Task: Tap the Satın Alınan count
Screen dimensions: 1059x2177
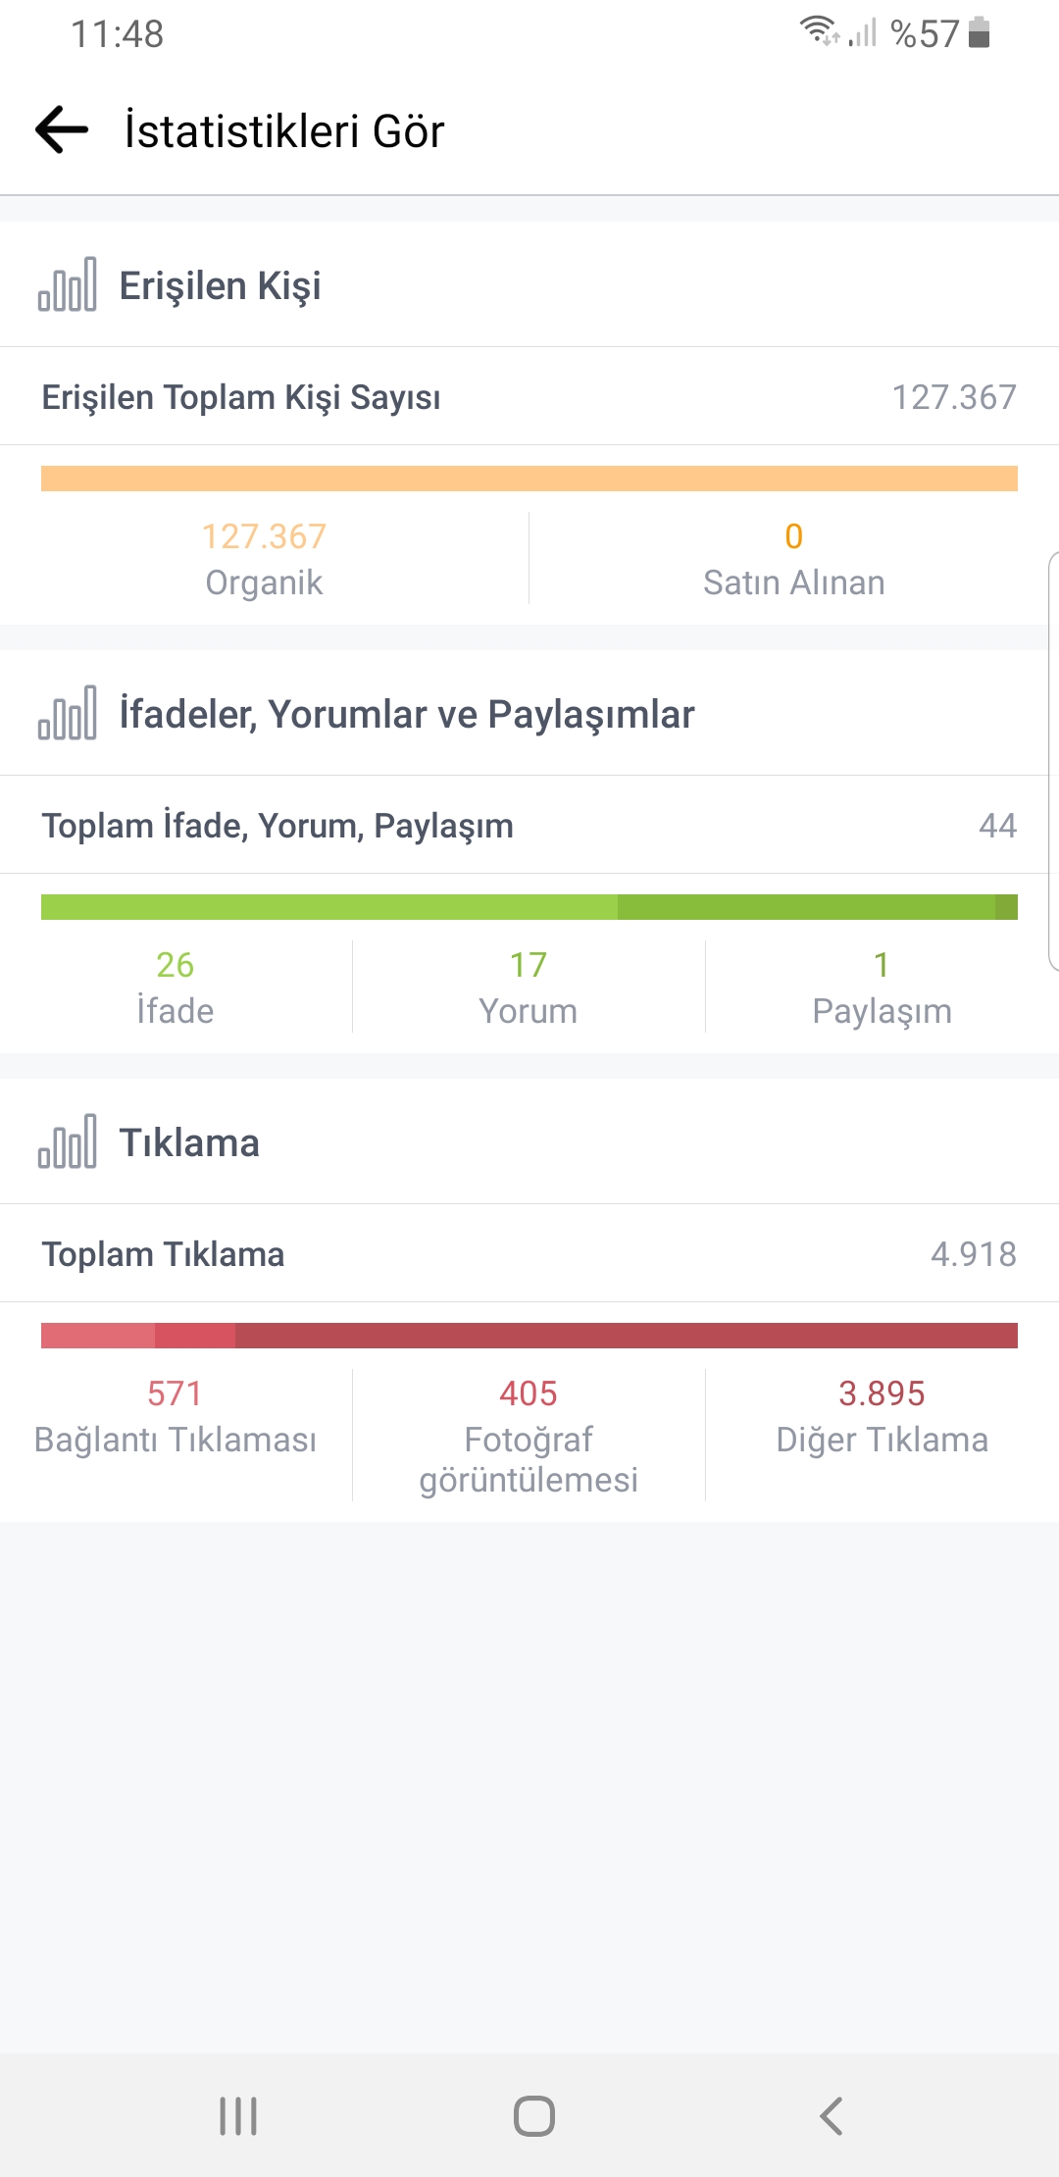Action: tap(794, 558)
